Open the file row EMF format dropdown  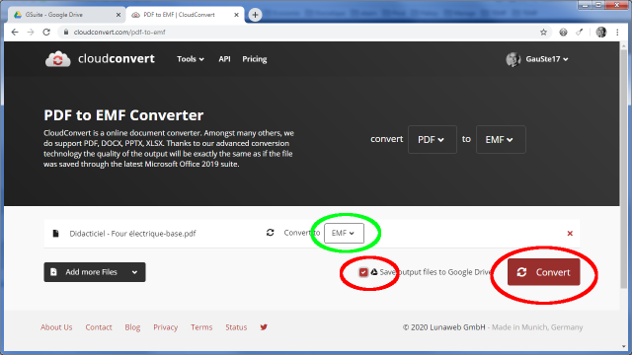[x=344, y=233]
